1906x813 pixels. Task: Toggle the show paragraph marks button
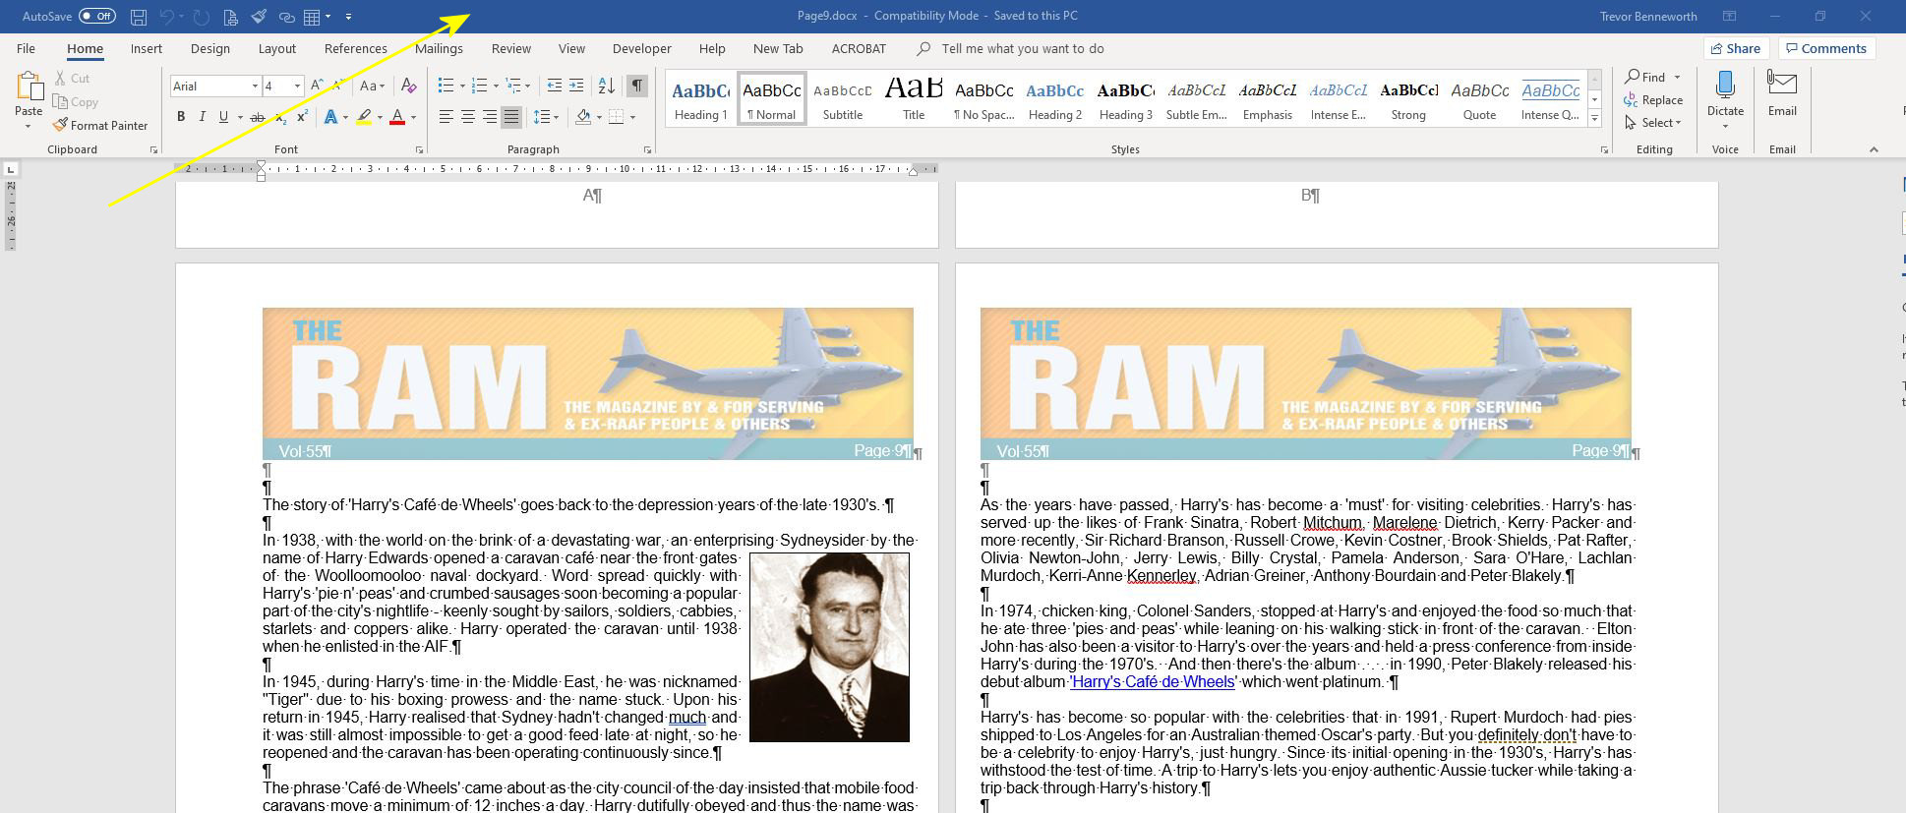click(637, 87)
